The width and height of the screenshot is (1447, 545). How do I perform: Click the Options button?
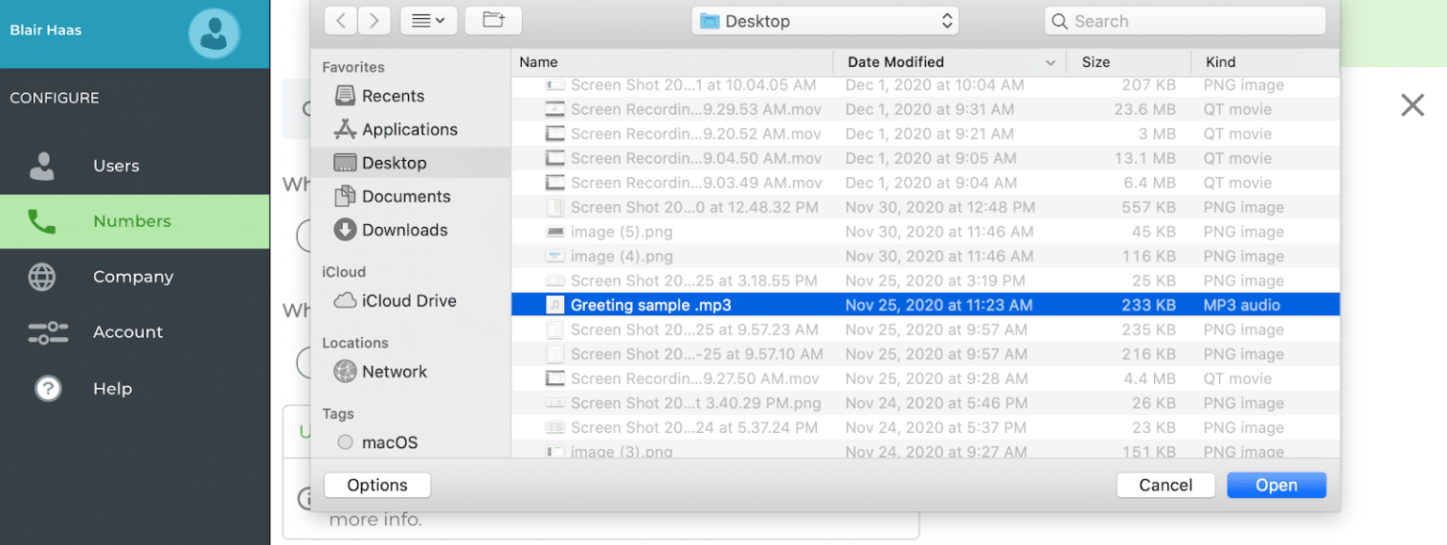[377, 486]
